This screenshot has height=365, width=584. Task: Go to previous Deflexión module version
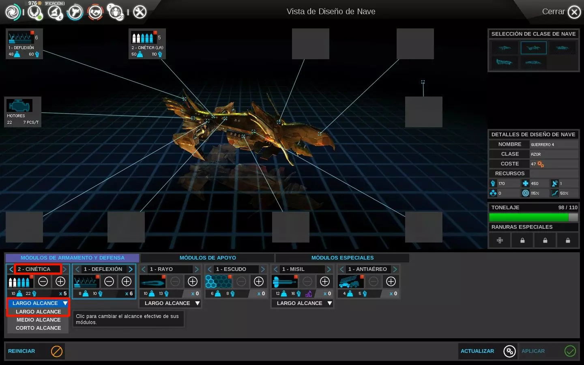pyautogui.click(x=77, y=269)
